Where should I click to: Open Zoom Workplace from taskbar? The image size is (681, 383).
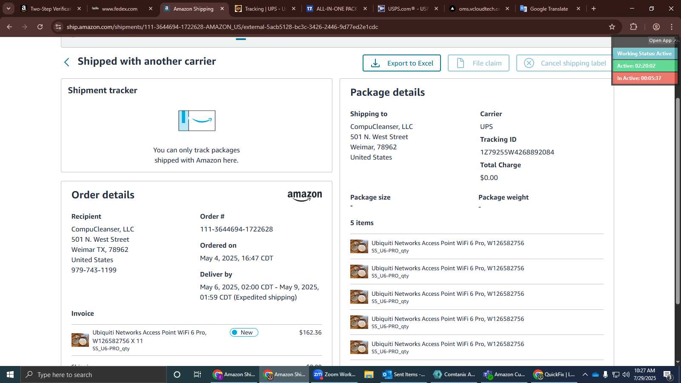(x=335, y=374)
